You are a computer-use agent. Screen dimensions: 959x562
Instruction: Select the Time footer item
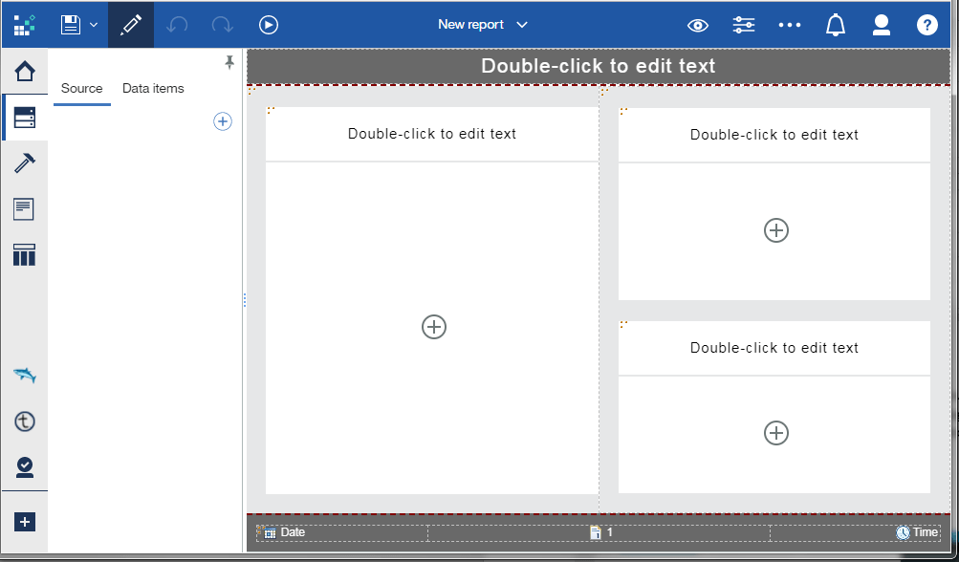pos(918,532)
